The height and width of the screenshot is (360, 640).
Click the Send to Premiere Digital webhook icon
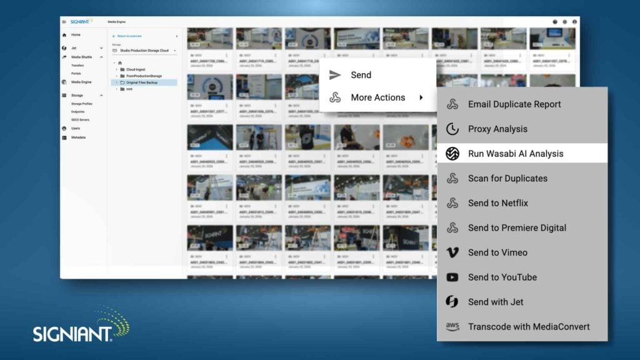tap(452, 227)
